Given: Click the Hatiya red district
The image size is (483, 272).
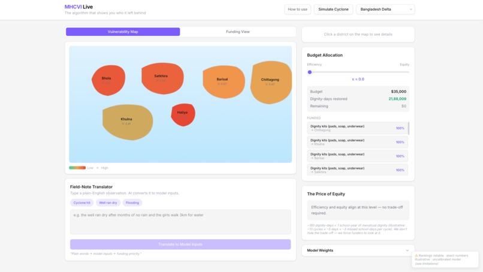Looking at the screenshot, I should [183, 114].
